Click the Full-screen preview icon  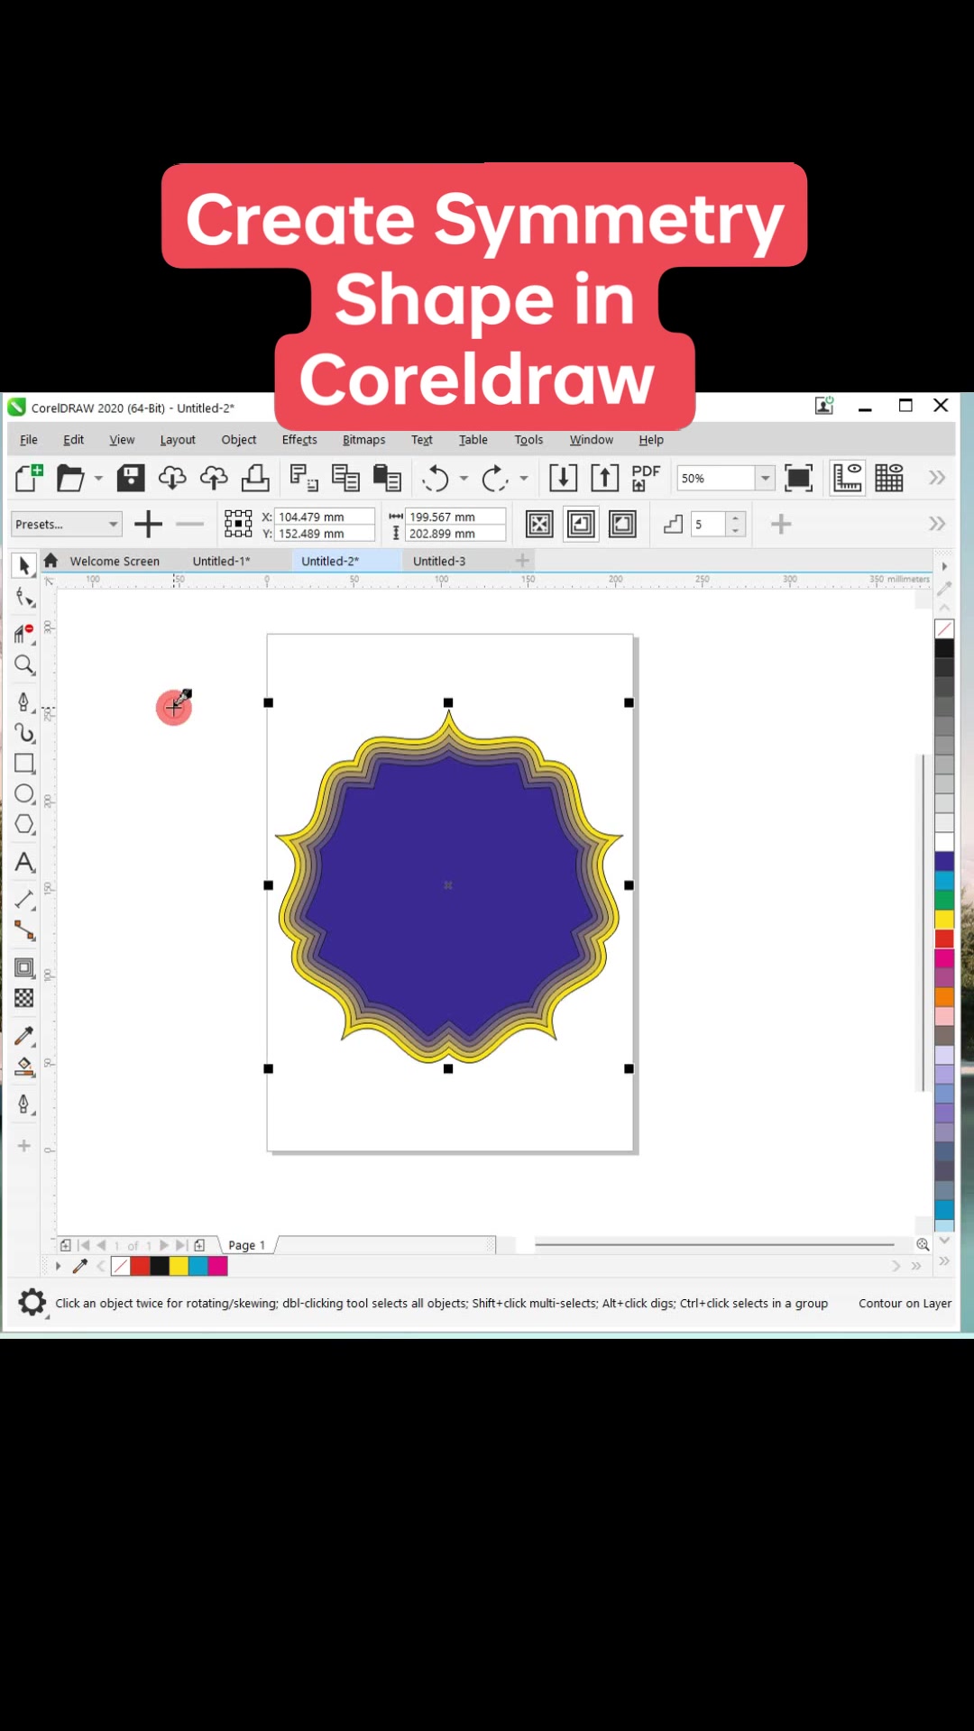click(x=798, y=478)
